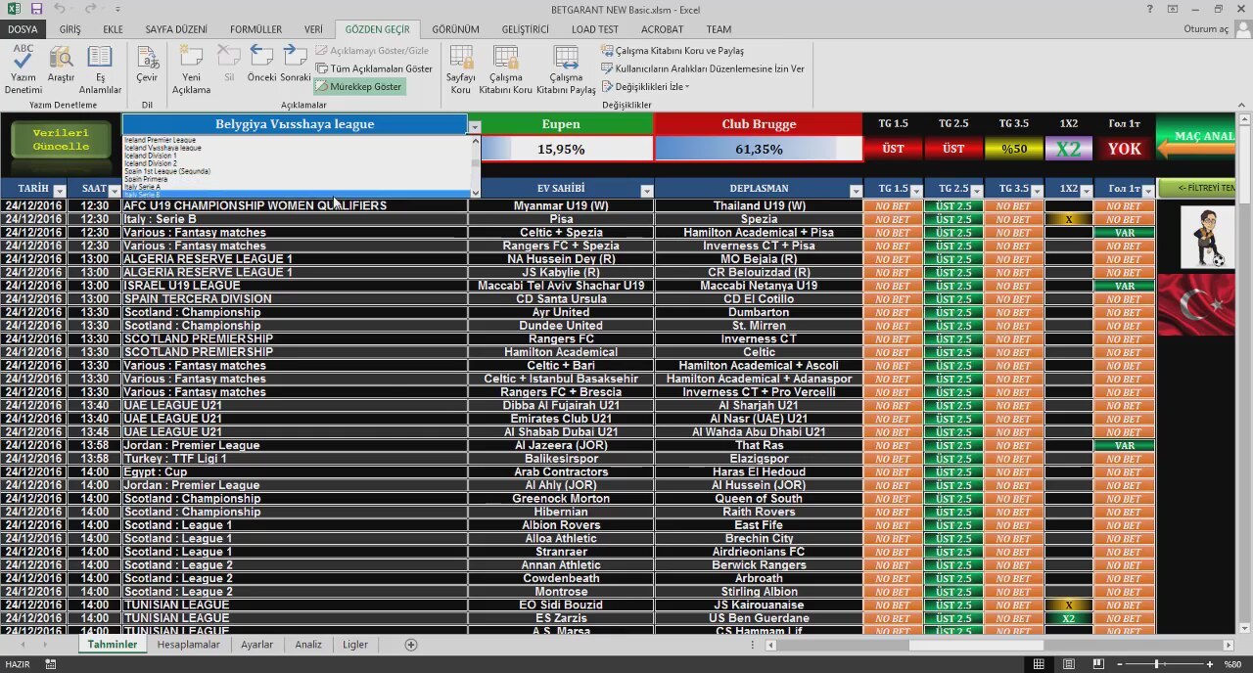Screen dimensions: 1253x673
Task: Click the cartoon man with ball image
Action: (x=1207, y=237)
